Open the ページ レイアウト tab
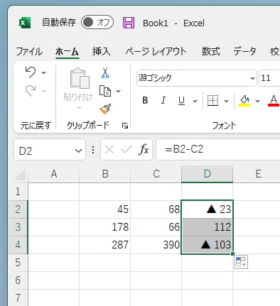 (156, 51)
